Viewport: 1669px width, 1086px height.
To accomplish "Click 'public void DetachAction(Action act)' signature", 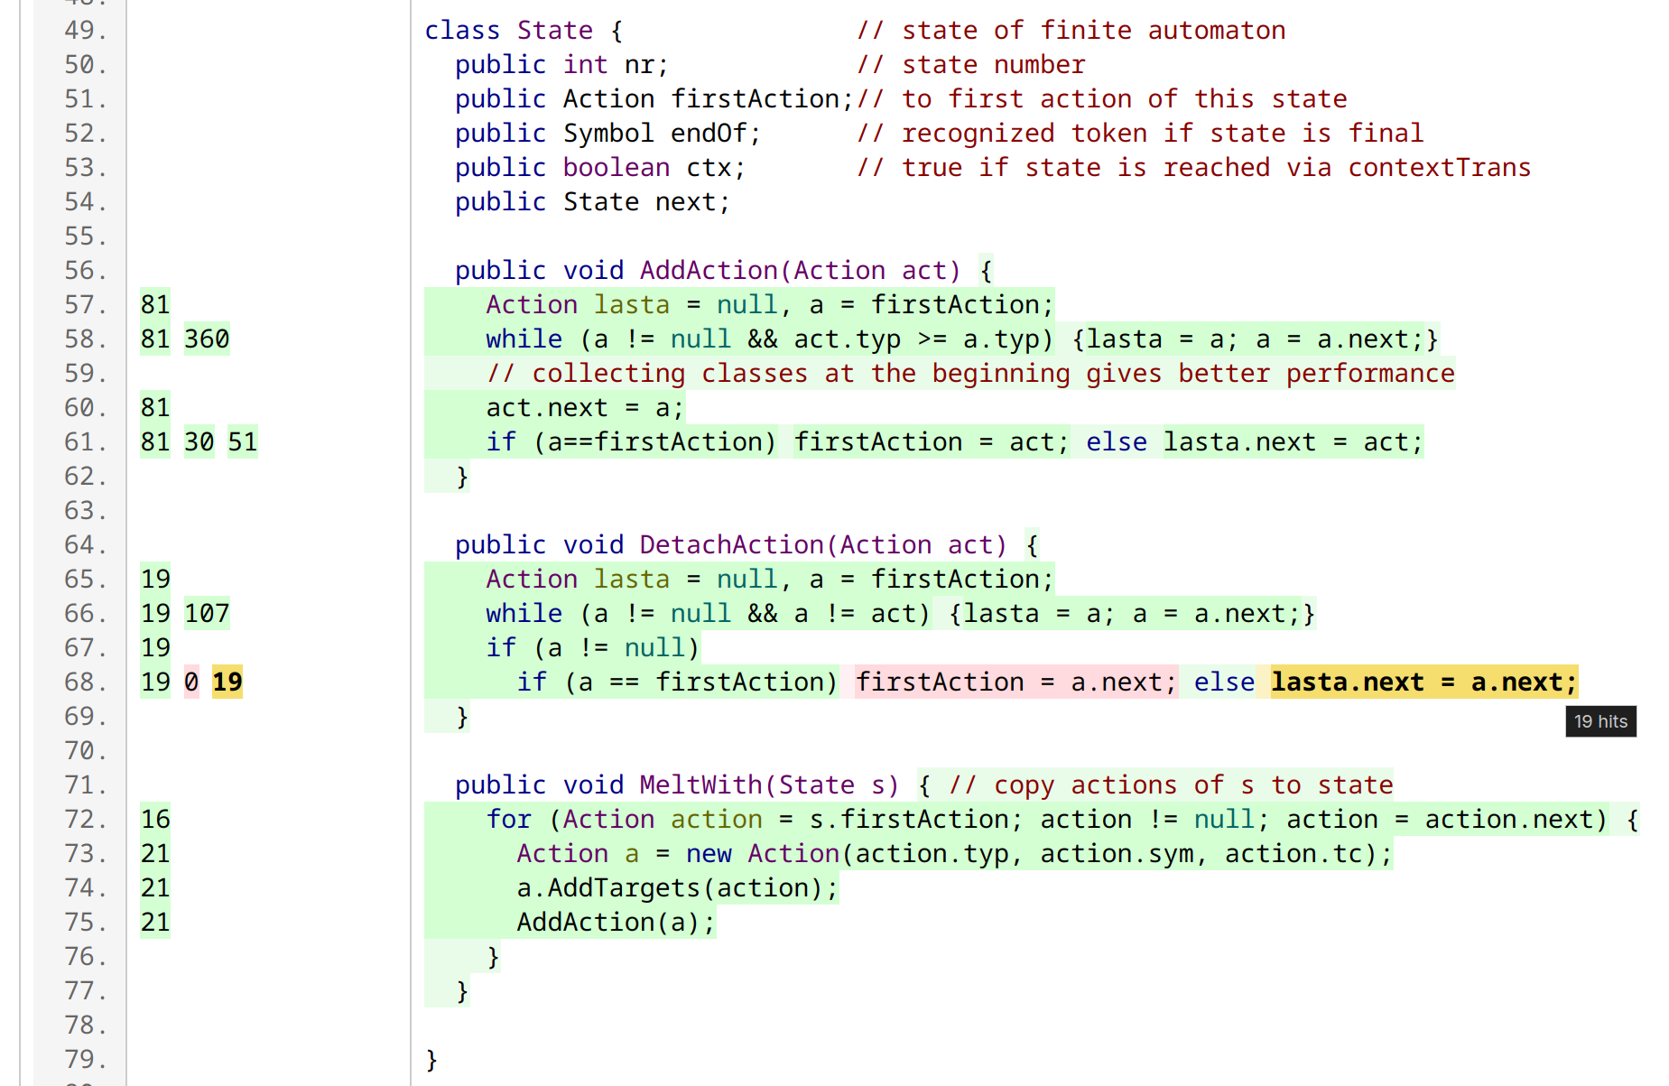I will [x=731, y=545].
